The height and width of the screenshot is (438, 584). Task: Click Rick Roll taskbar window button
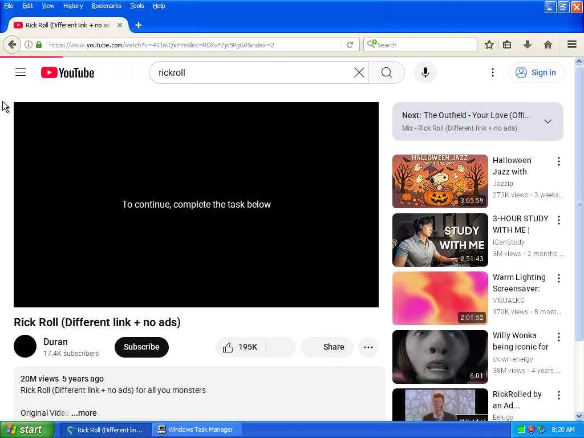[x=106, y=430]
